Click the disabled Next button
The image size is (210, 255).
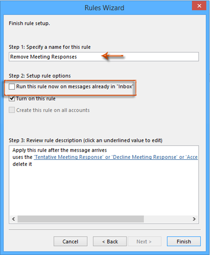click(x=144, y=241)
